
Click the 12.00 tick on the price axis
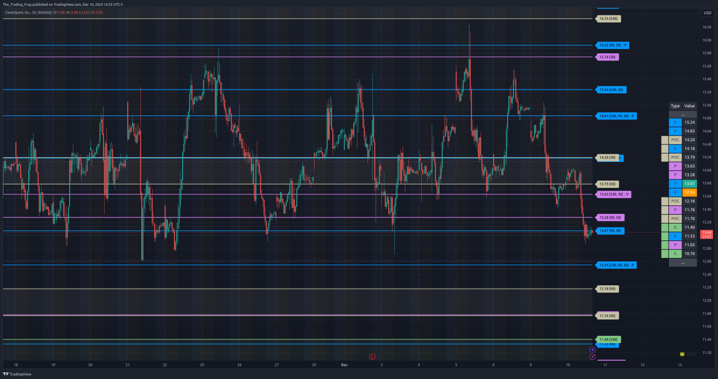[x=707, y=301]
